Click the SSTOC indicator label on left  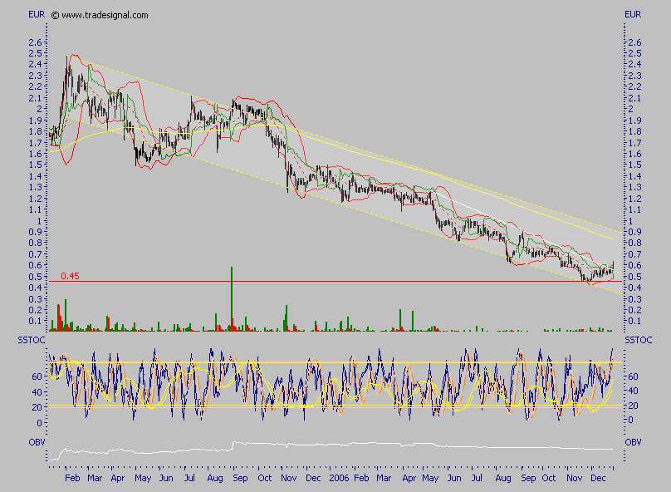click(x=30, y=338)
